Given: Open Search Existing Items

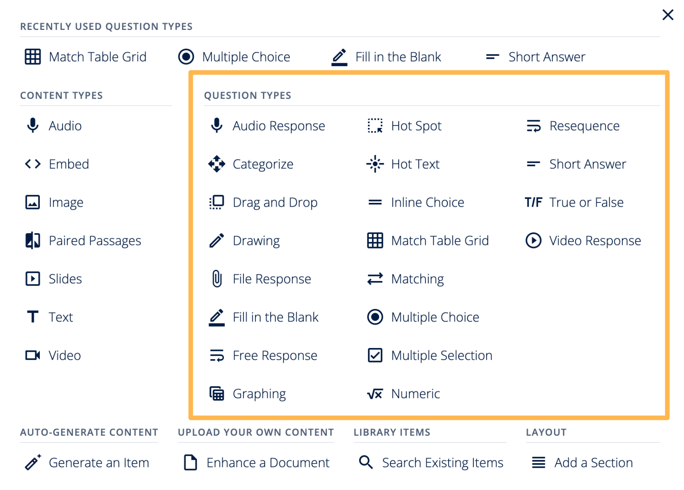Looking at the screenshot, I should tap(442, 462).
